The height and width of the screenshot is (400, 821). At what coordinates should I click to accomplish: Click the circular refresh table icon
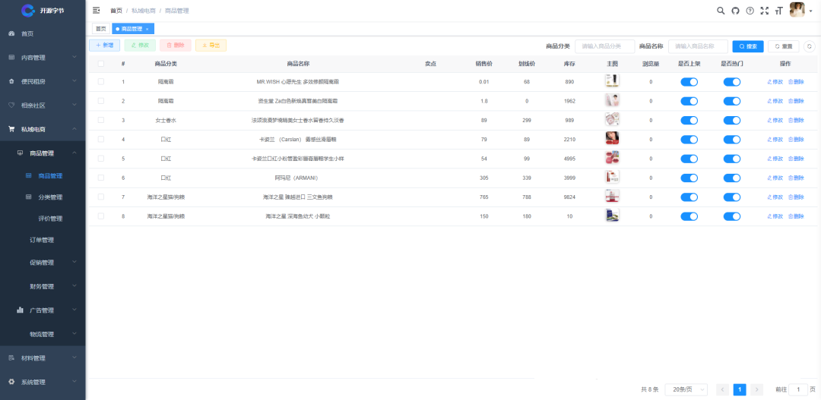coord(810,46)
